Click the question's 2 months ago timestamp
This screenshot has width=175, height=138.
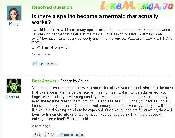41,54
